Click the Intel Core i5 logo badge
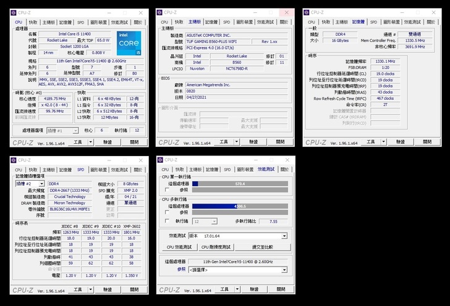The height and width of the screenshot is (306, 450). [129, 43]
